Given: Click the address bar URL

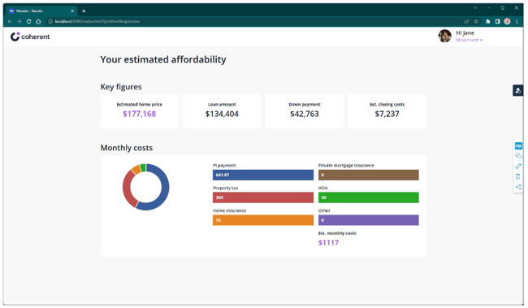Looking at the screenshot, I should pyautogui.click(x=97, y=21).
